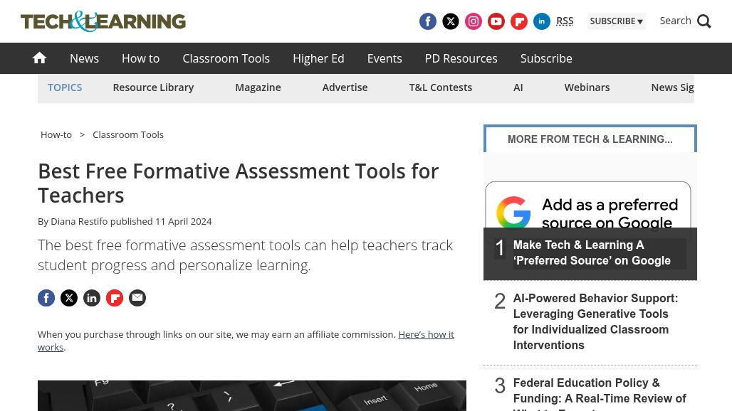The height and width of the screenshot is (411, 732).
Task: Open the Magazine topic link
Action: click(258, 87)
